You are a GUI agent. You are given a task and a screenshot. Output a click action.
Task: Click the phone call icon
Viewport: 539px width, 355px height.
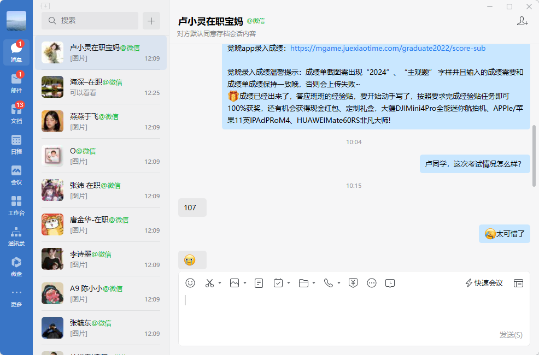tap(329, 283)
